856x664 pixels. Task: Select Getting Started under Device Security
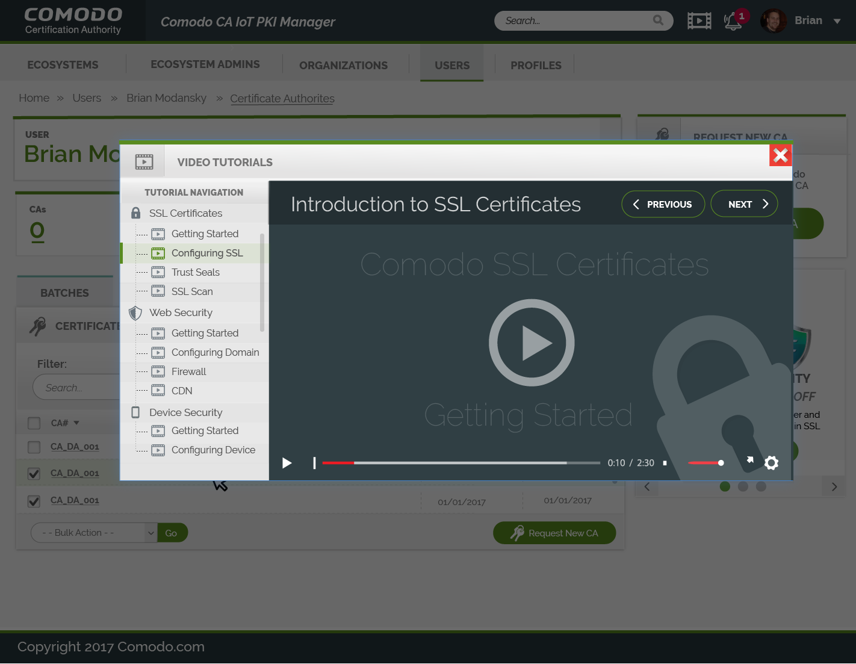(x=205, y=430)
